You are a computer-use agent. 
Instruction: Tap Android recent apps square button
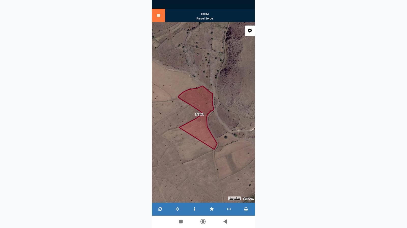(181, 221)
